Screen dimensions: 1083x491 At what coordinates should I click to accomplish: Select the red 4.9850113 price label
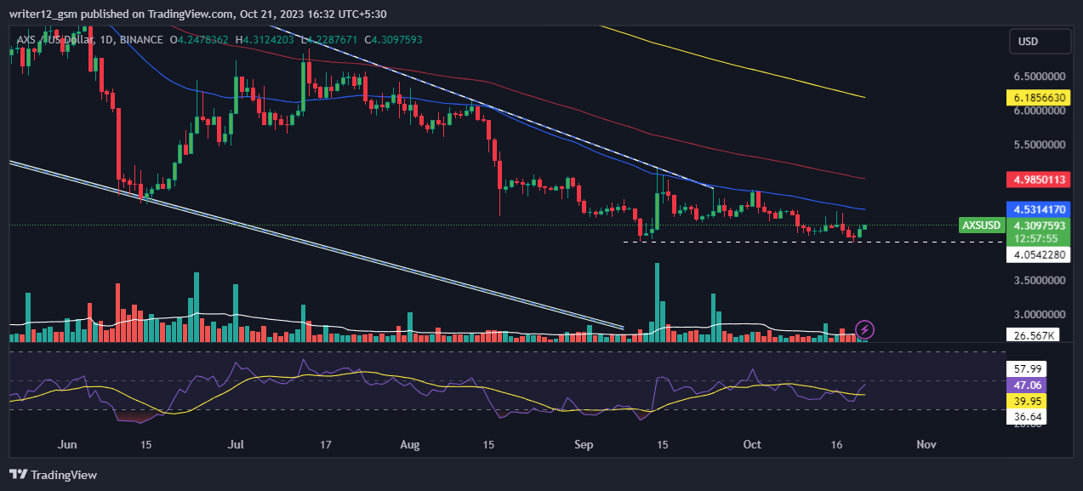pos(1039,180)
